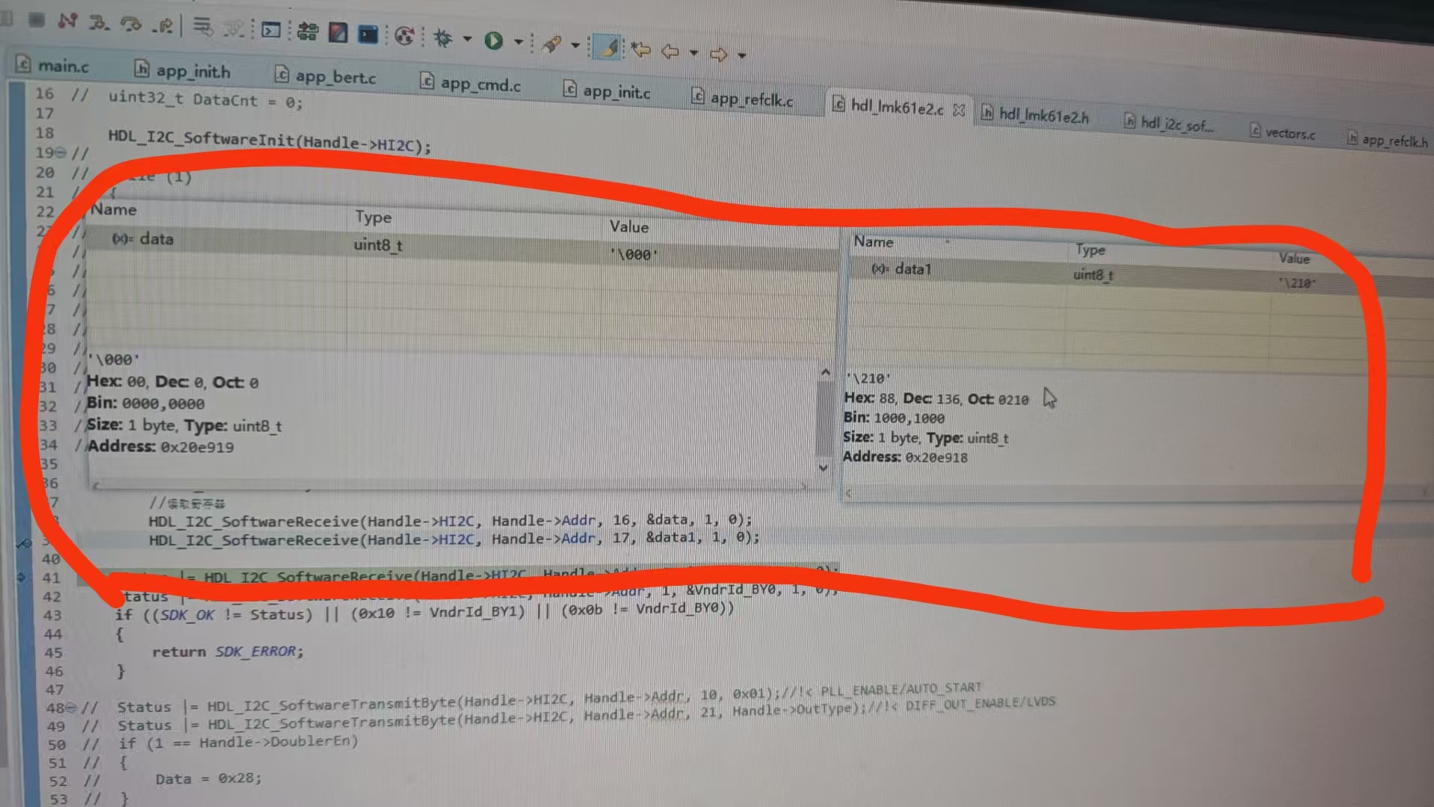Image resolution: width=1434 pixels, height=807 pixels.
Task: Open the Search dropdown arrow
Action: [575, 45]
